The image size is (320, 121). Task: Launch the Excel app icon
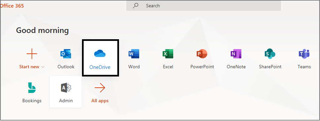pos(168,54)
